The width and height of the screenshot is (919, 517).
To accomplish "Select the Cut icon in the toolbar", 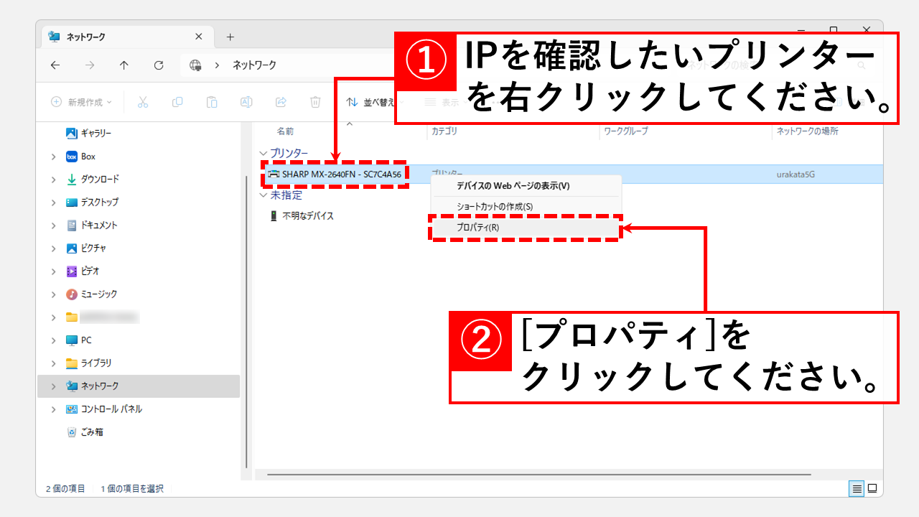I will tap(143, 102).
